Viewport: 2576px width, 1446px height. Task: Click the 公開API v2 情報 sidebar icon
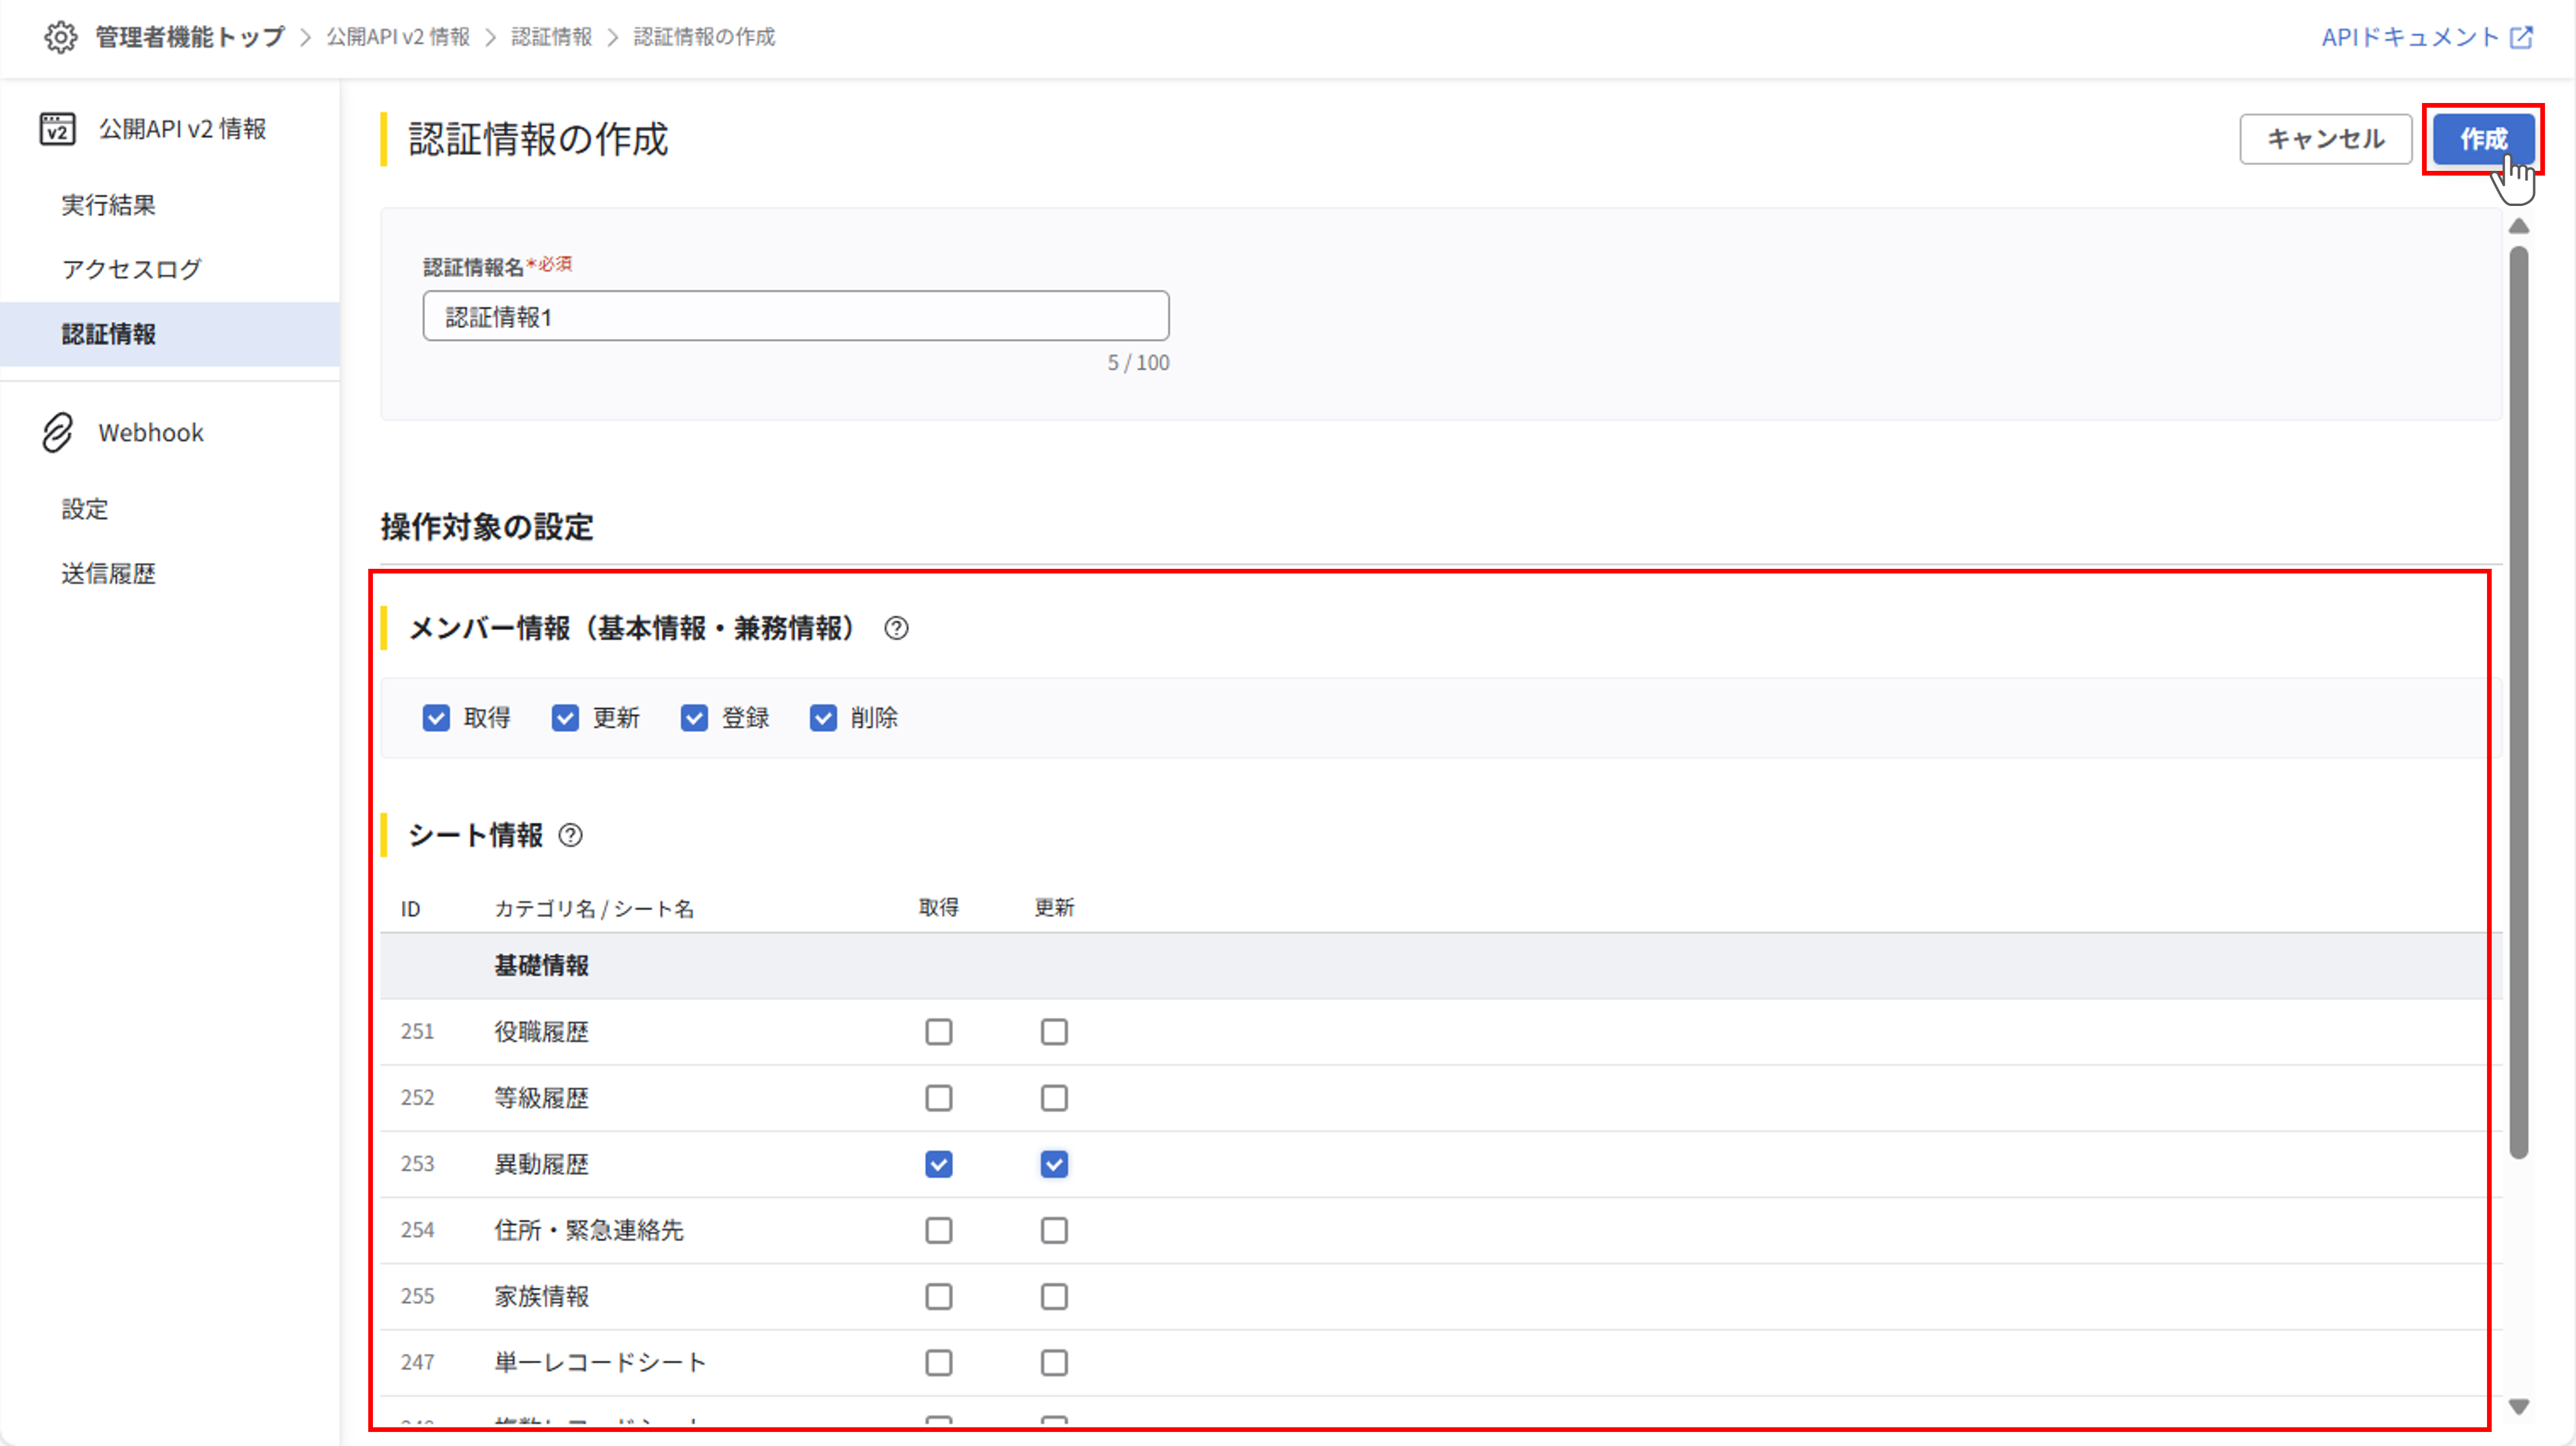(57, 129)
